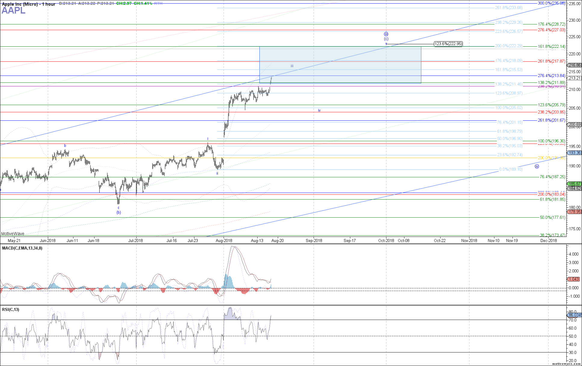This screenshot has height=366, width=582.
Task: Click wave label 'i' at July peak
Action: [x=208, y=139]
